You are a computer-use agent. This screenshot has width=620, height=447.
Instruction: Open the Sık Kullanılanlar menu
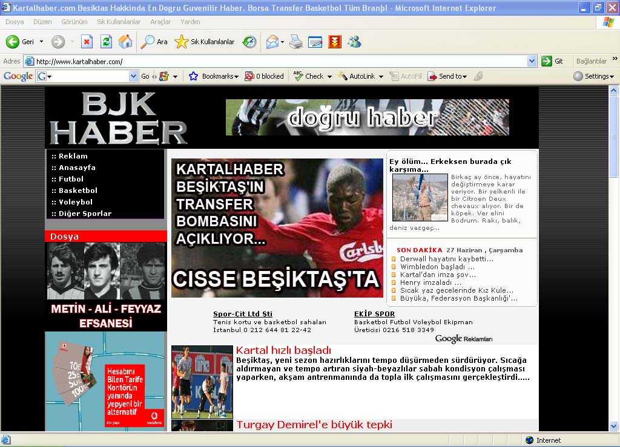click(119, 22)
